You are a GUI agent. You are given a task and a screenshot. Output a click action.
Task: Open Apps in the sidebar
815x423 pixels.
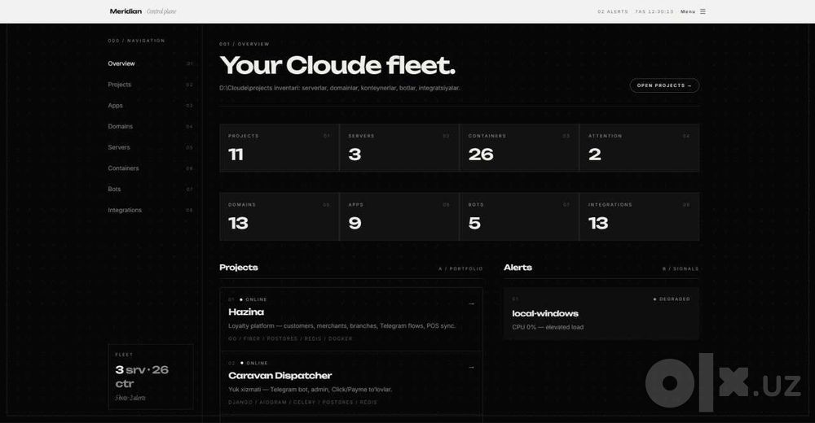coord(116,106)
